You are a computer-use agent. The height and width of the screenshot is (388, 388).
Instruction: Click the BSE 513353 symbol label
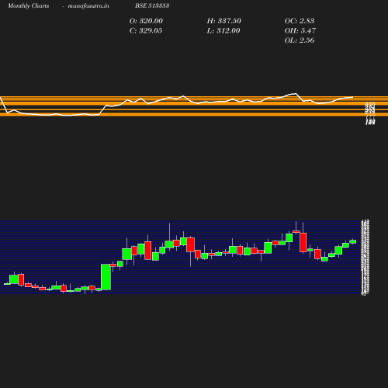152,5
